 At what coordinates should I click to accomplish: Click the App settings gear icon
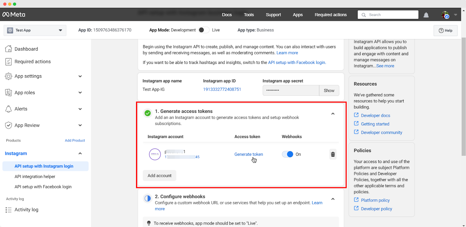[8, 76]
